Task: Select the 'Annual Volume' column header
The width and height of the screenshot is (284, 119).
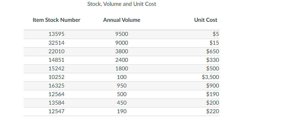Action: 122,20
